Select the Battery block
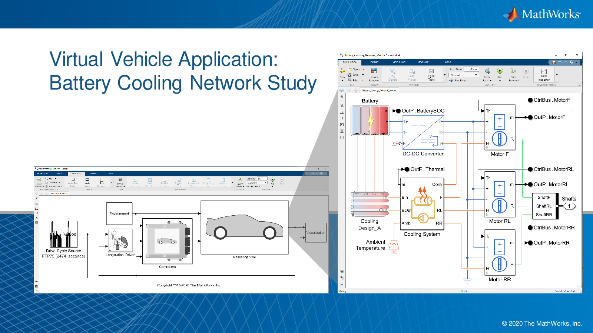 370,120
